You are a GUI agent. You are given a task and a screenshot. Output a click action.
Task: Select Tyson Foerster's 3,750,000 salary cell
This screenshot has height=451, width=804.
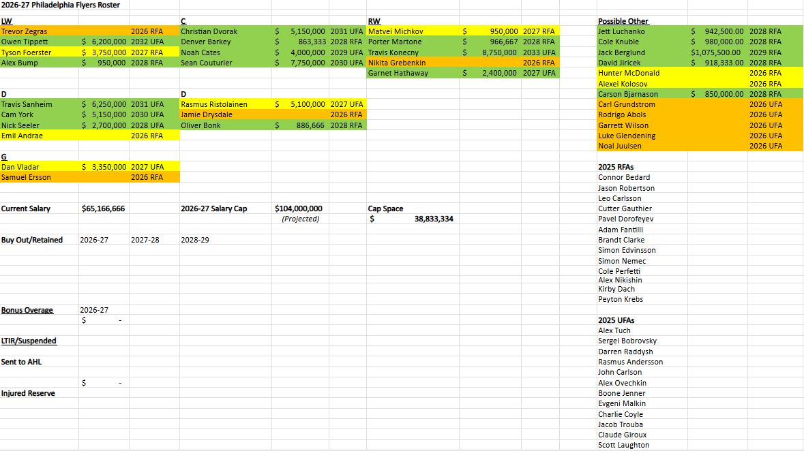pyautogui.click(x=104, y=52)
